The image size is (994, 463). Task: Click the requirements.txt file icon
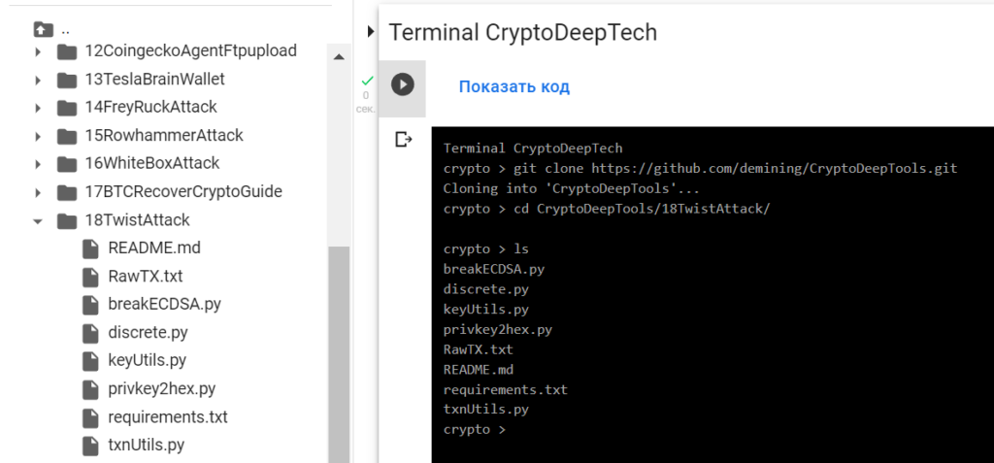90,417
